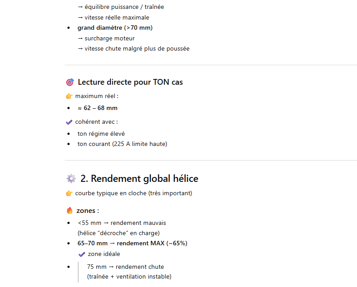Image resolution: width=357 pixels, height=287 pixels.
Task: Click the target emoji beside Lecture directe
Action: click(x=70, y=82)
